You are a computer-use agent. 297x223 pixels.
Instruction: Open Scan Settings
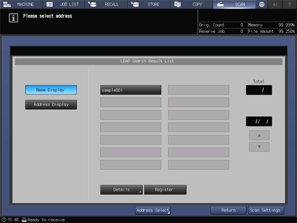(266, 210)
